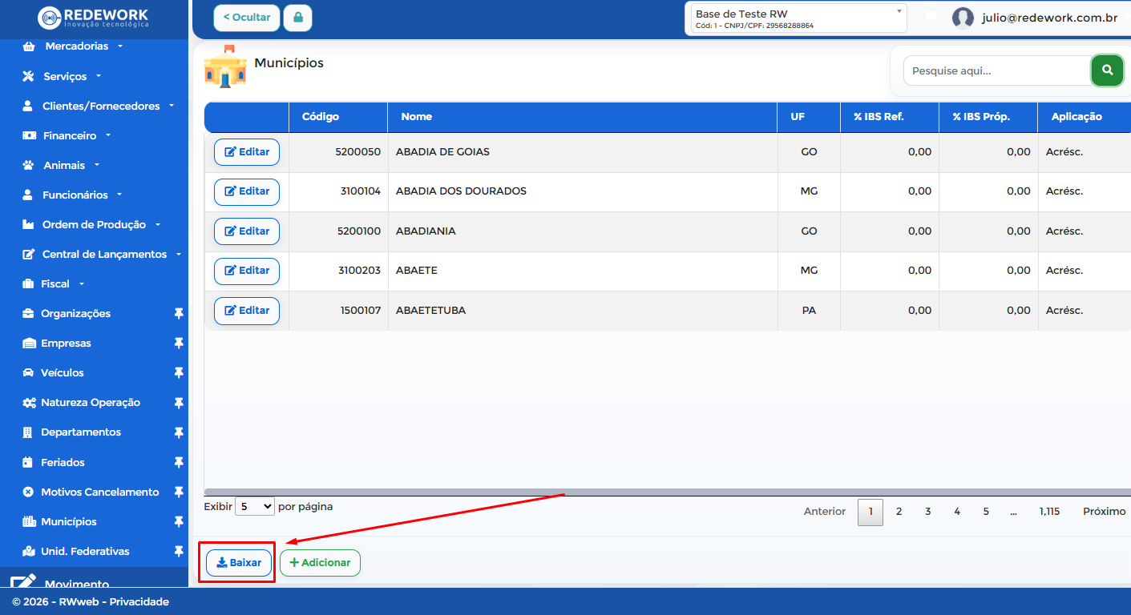
Task: Click the Organizações briefcase icon
Action: click(29, 313)
